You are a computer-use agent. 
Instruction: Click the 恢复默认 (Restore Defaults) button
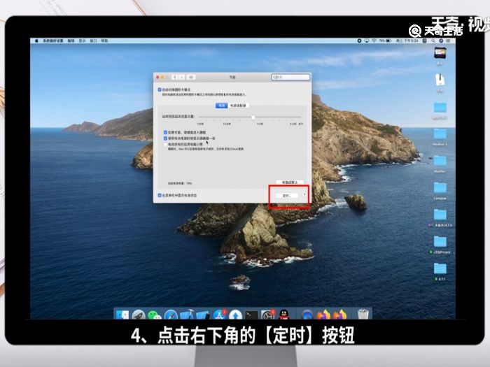click(290, 182)
